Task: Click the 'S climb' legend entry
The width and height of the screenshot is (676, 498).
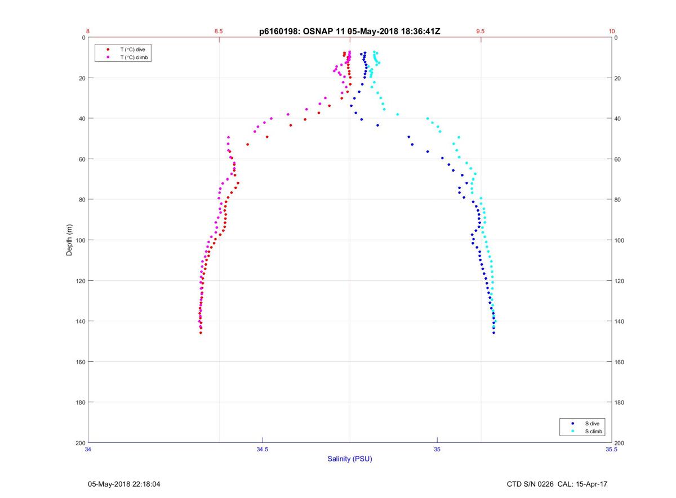Action: pyautogui.click(x=593, y=431)
